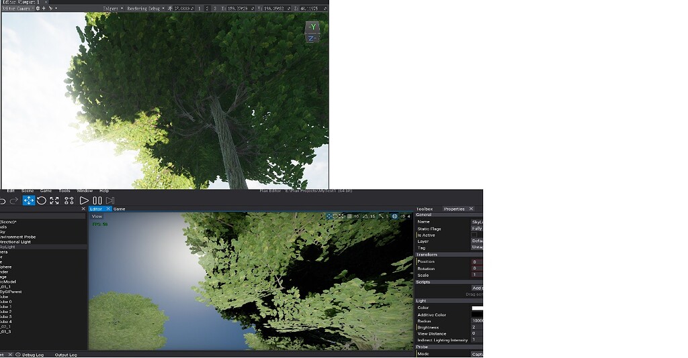Click the redo arrow in Flax toolbar

14,201
